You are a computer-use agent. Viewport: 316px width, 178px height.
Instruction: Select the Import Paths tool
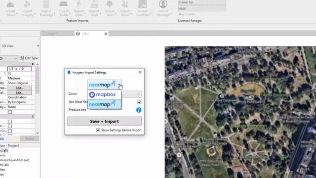point(79,8)
